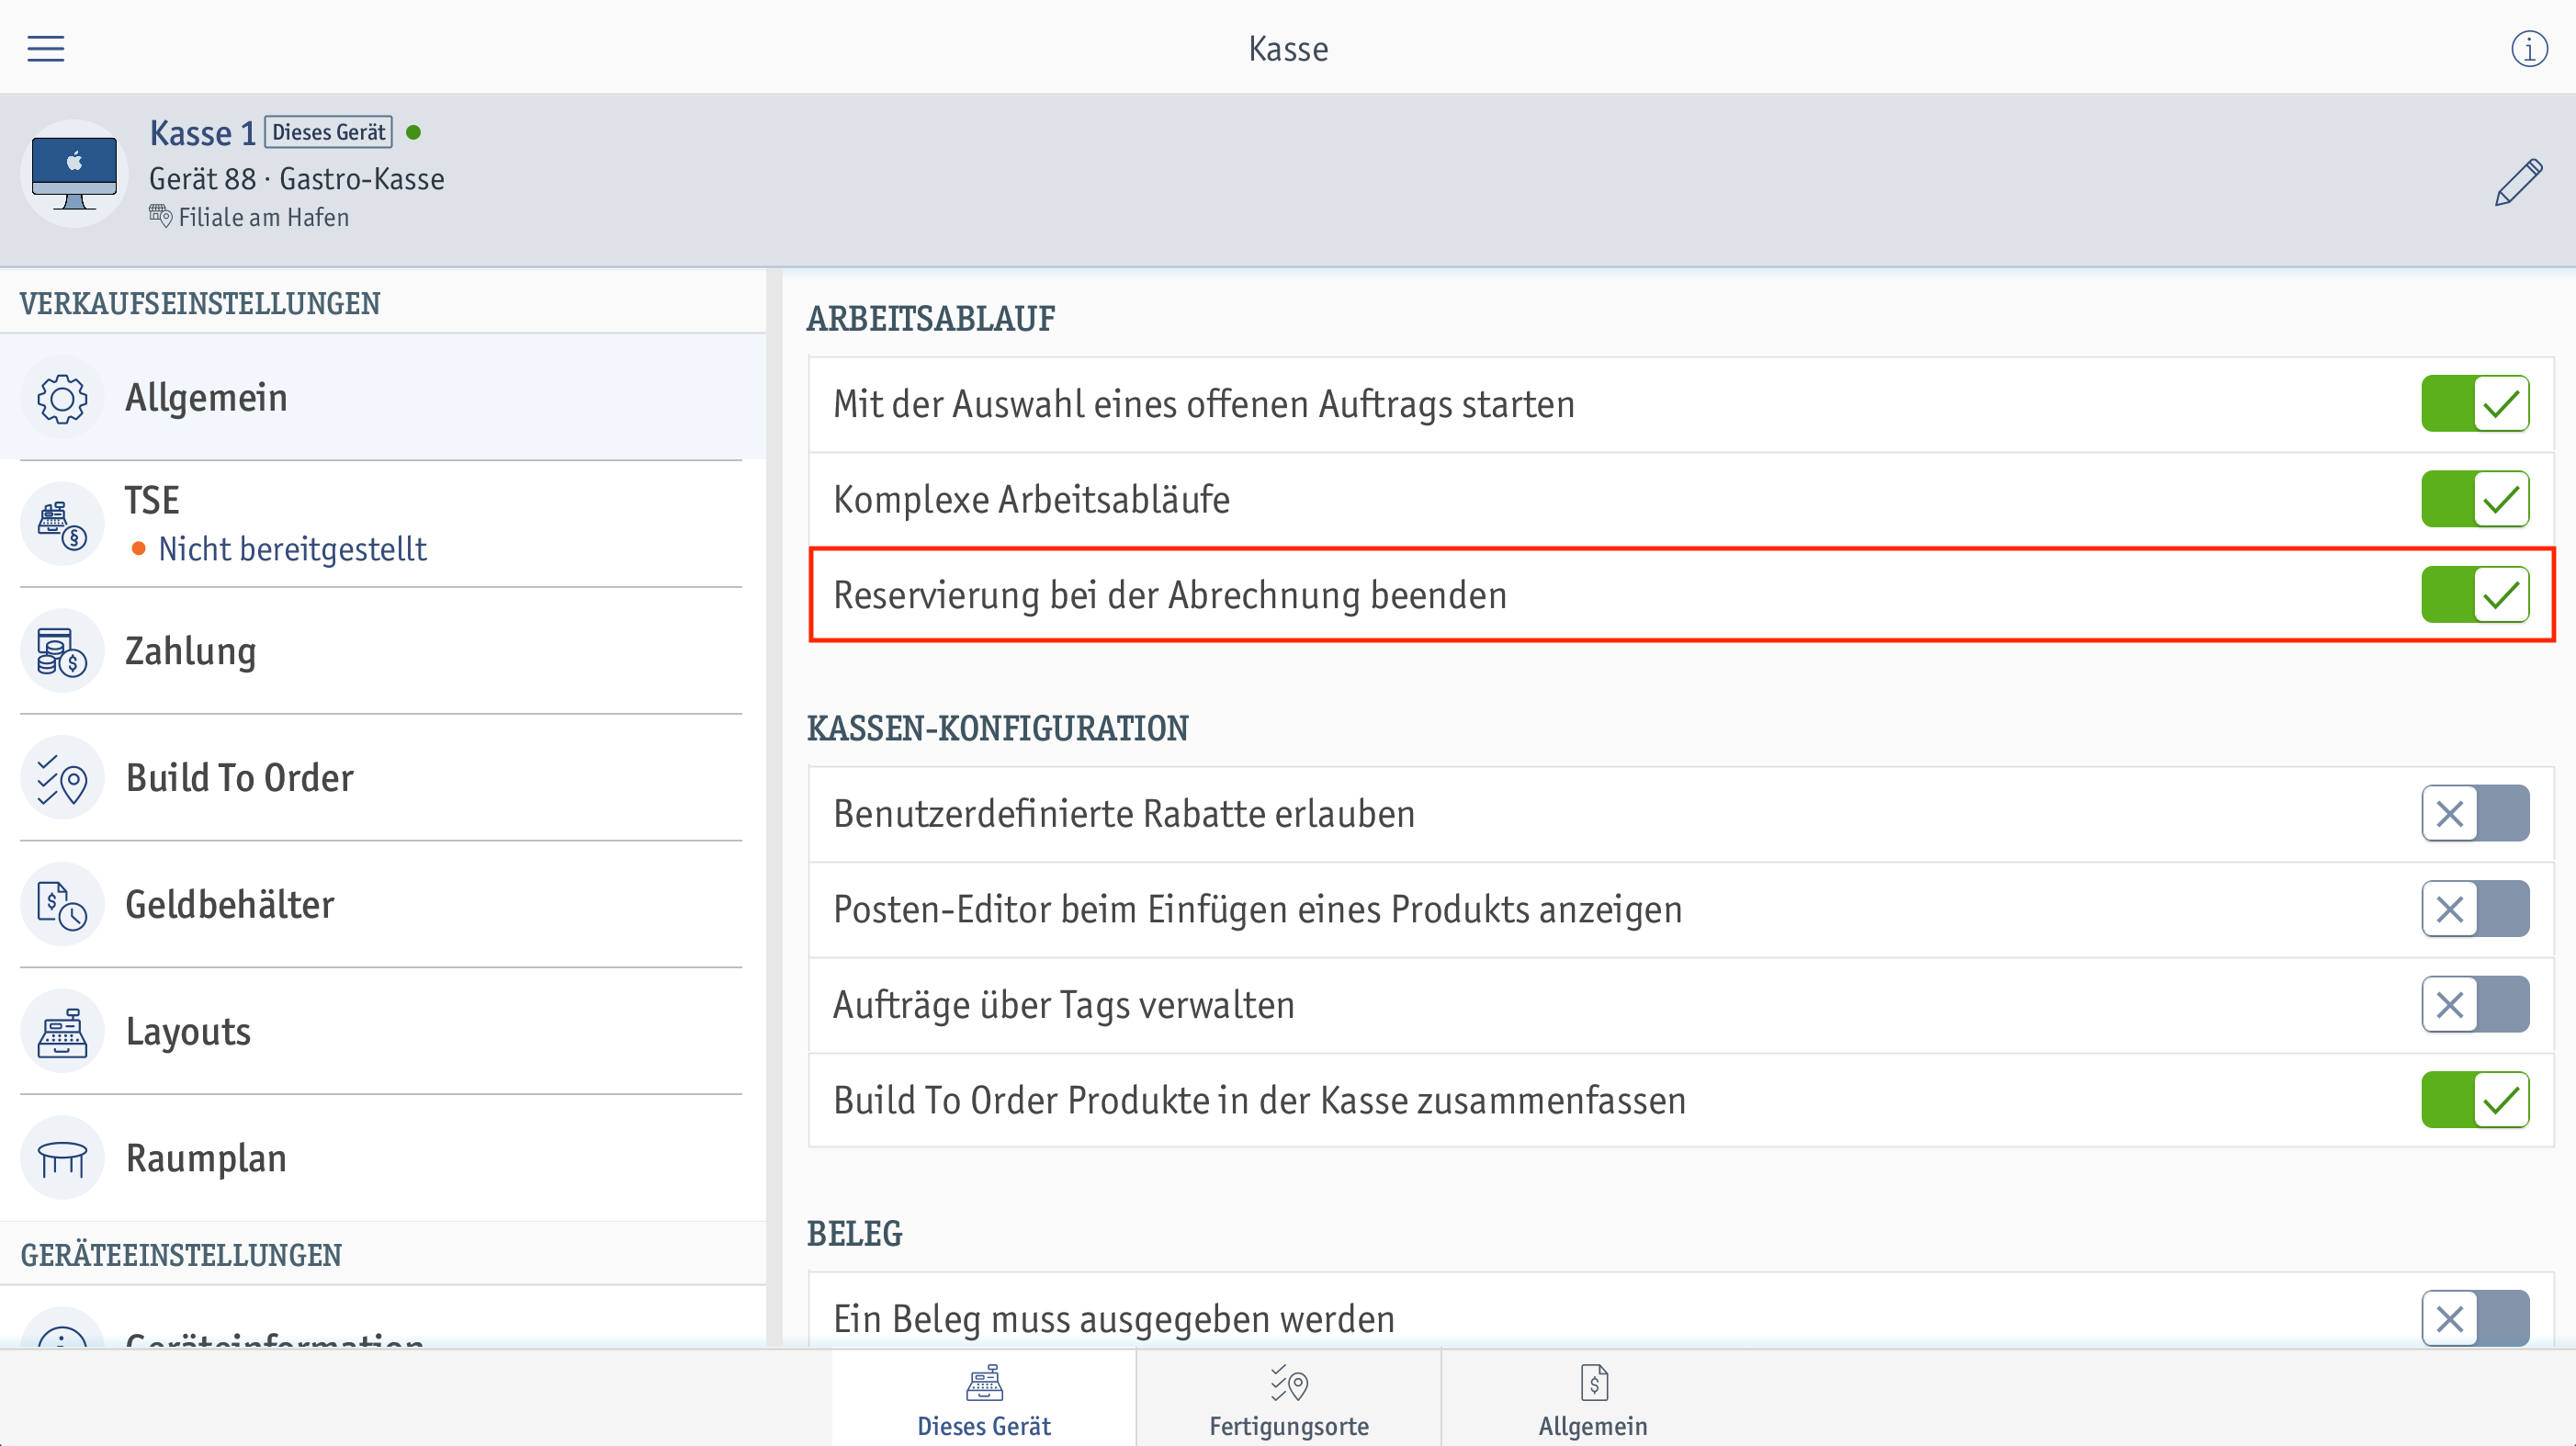Screen dimensions: 2576x1446
Task: Click the TSE register icon
Action: 62,525
